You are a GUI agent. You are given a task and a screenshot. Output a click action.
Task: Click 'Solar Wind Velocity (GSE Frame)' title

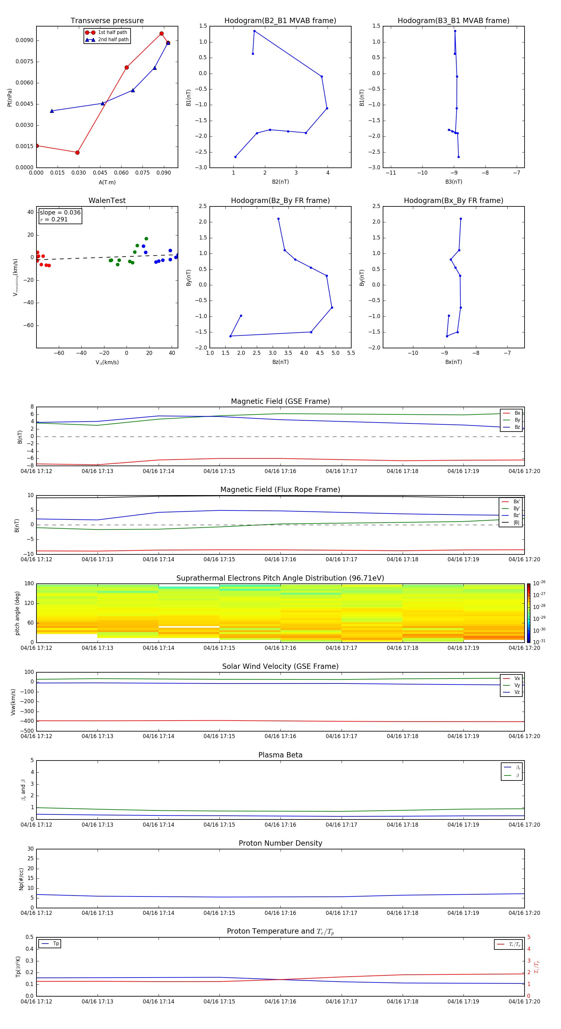pos(280,666)
